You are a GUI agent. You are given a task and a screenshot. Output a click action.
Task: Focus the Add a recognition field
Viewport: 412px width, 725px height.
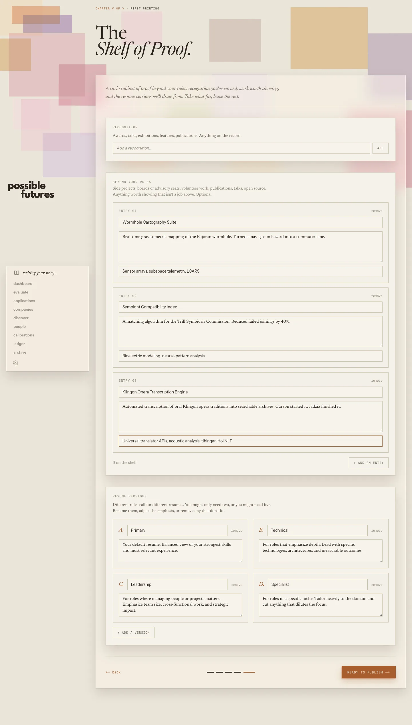(241, 148)
